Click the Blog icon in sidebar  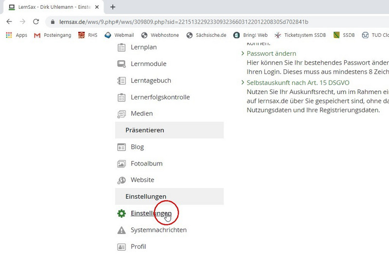pyautogui.click(x=122, y=147)
